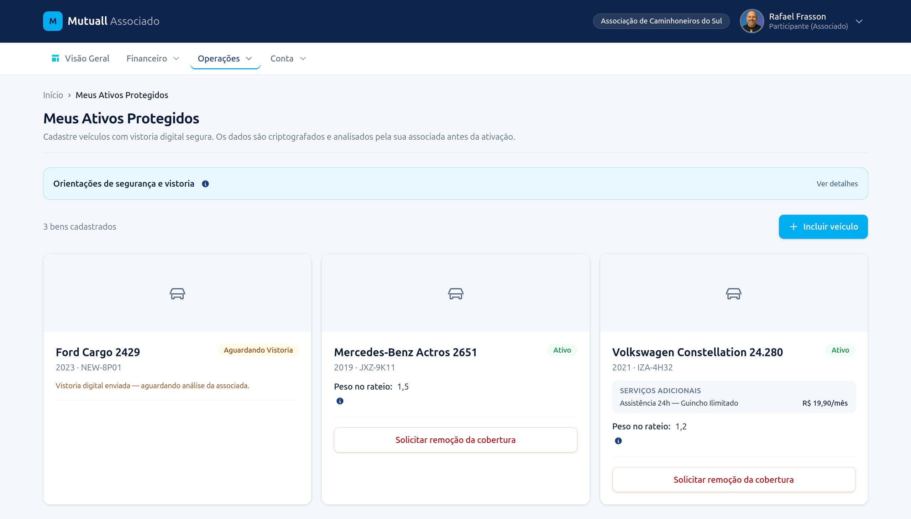Open the Financeiro menu
Image resolution: width=911 pixels, height=519 pixels.
pos(153,58)
